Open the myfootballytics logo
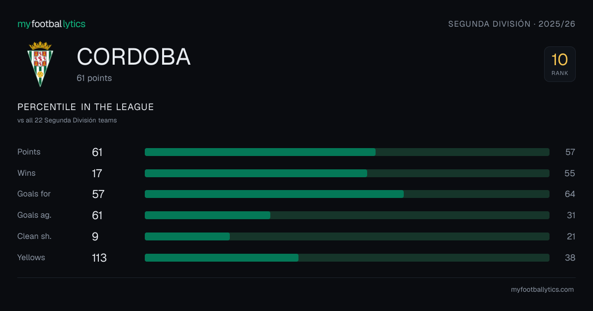 tap(51, 24)
